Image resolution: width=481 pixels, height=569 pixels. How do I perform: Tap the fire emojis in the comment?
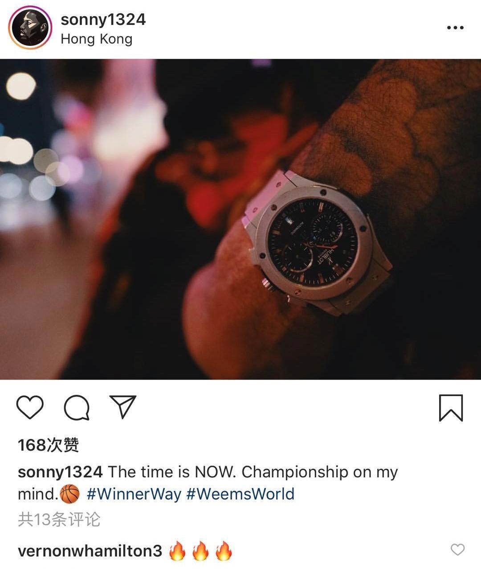pyautogui.click(x=200, y=551)
